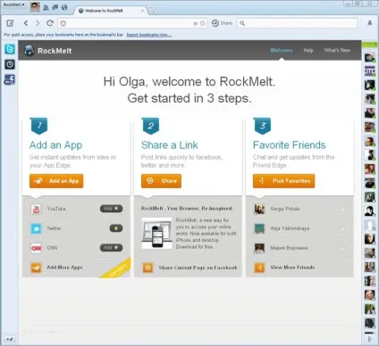Click the Twitter icon in app list
379x346 pixels.
pos(37,228)
